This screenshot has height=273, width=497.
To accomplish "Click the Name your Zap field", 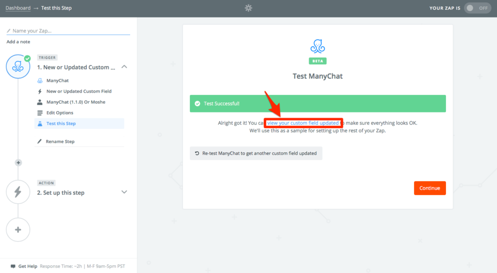I will 68,31.
